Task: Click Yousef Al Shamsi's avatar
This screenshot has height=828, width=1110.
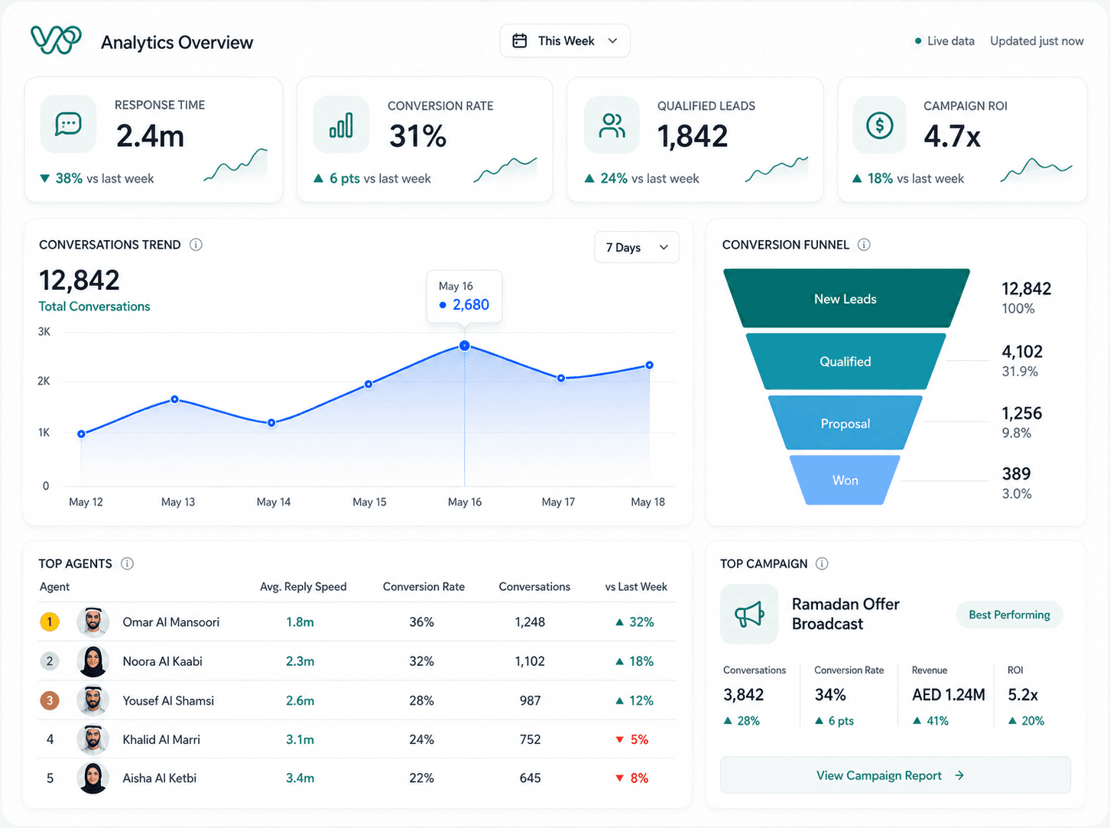Action: [93, 700]
